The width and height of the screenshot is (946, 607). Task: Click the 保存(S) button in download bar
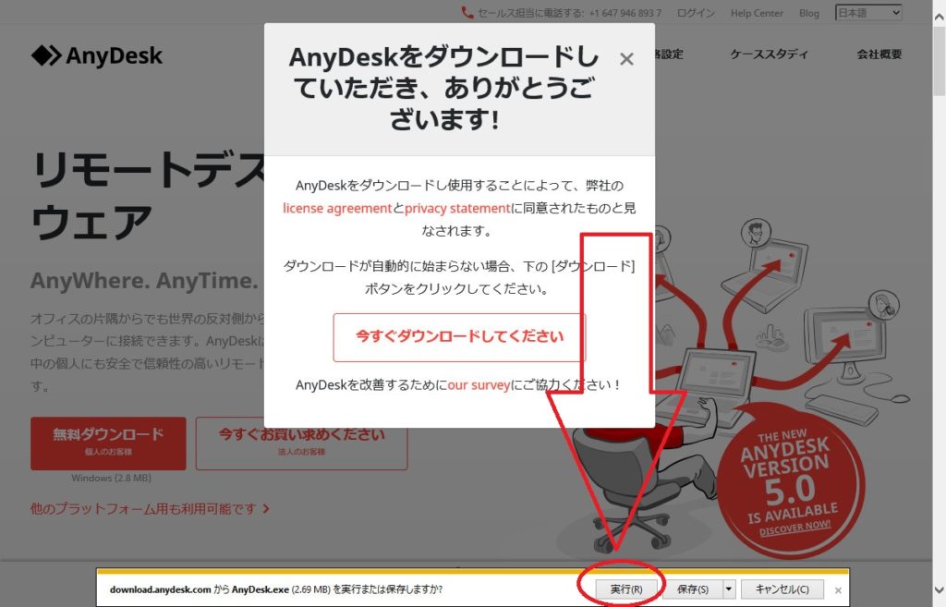692,589
